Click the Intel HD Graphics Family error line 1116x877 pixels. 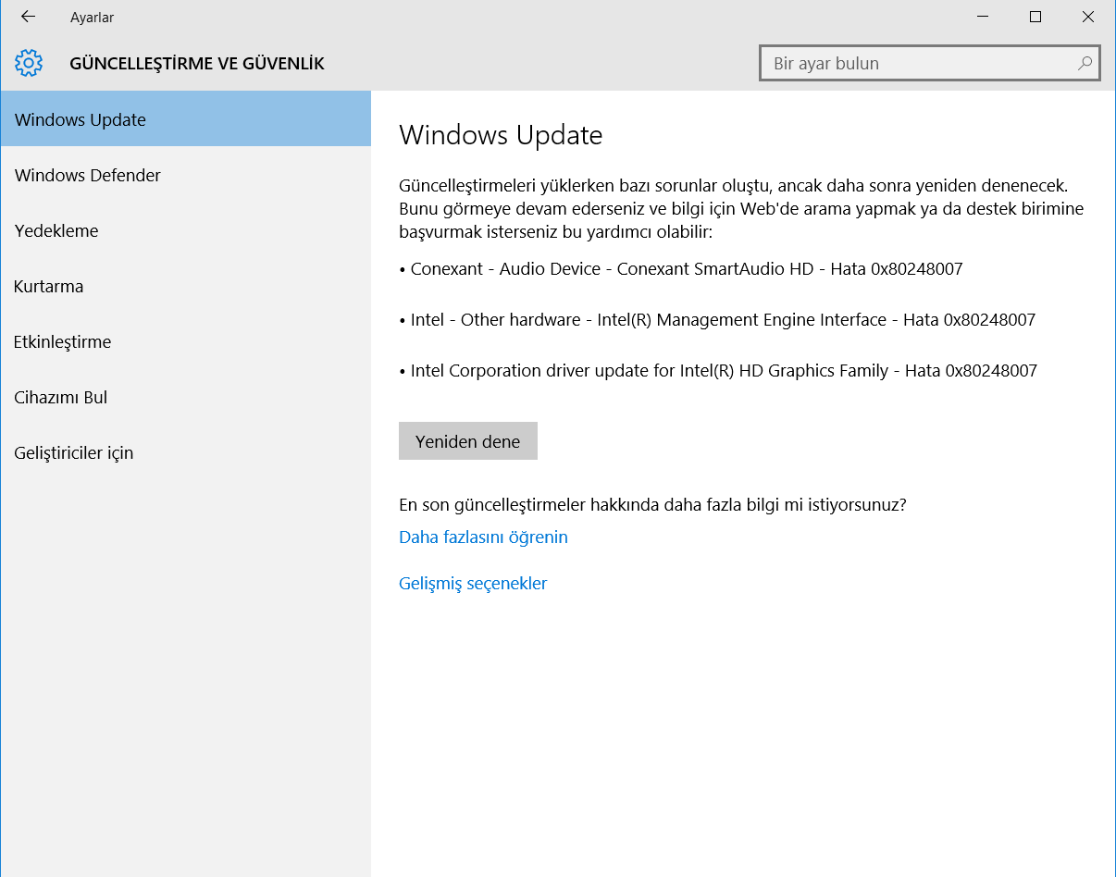[x=718, y=371]
